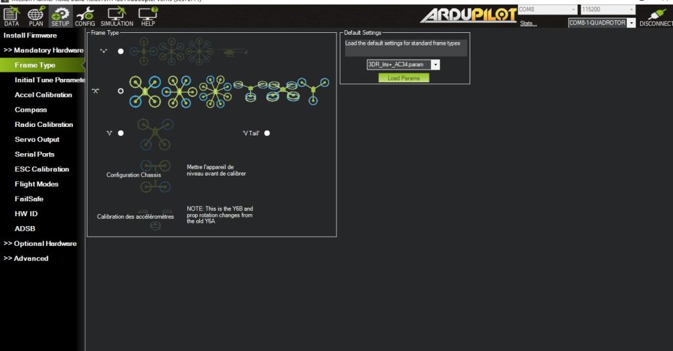Open the 3DR_Iris+_AC34.param dropdown

403,65
